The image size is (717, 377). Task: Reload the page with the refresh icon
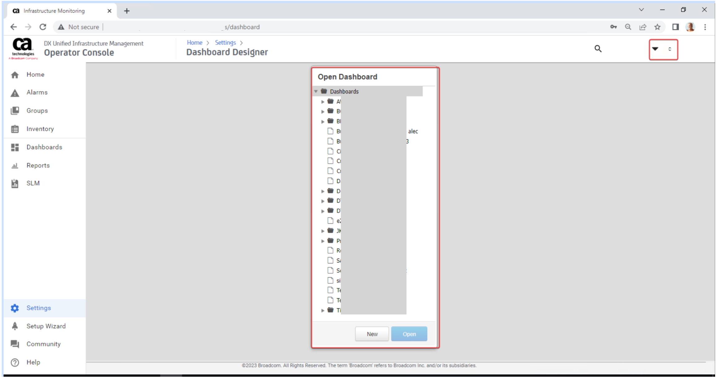[x=43, y=27]
